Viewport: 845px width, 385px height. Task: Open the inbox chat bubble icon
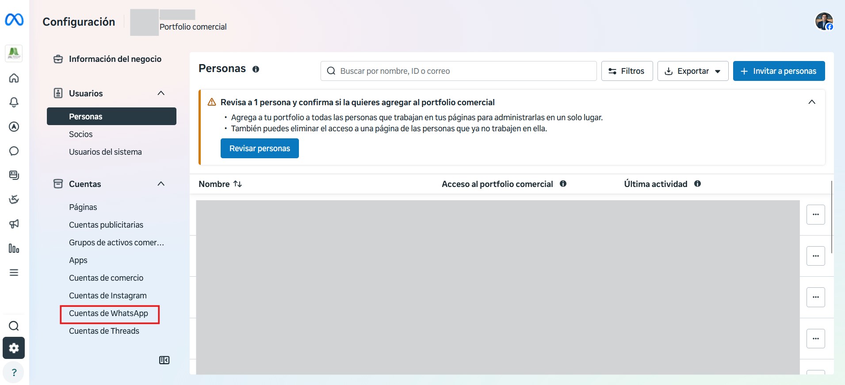[14, 151]
